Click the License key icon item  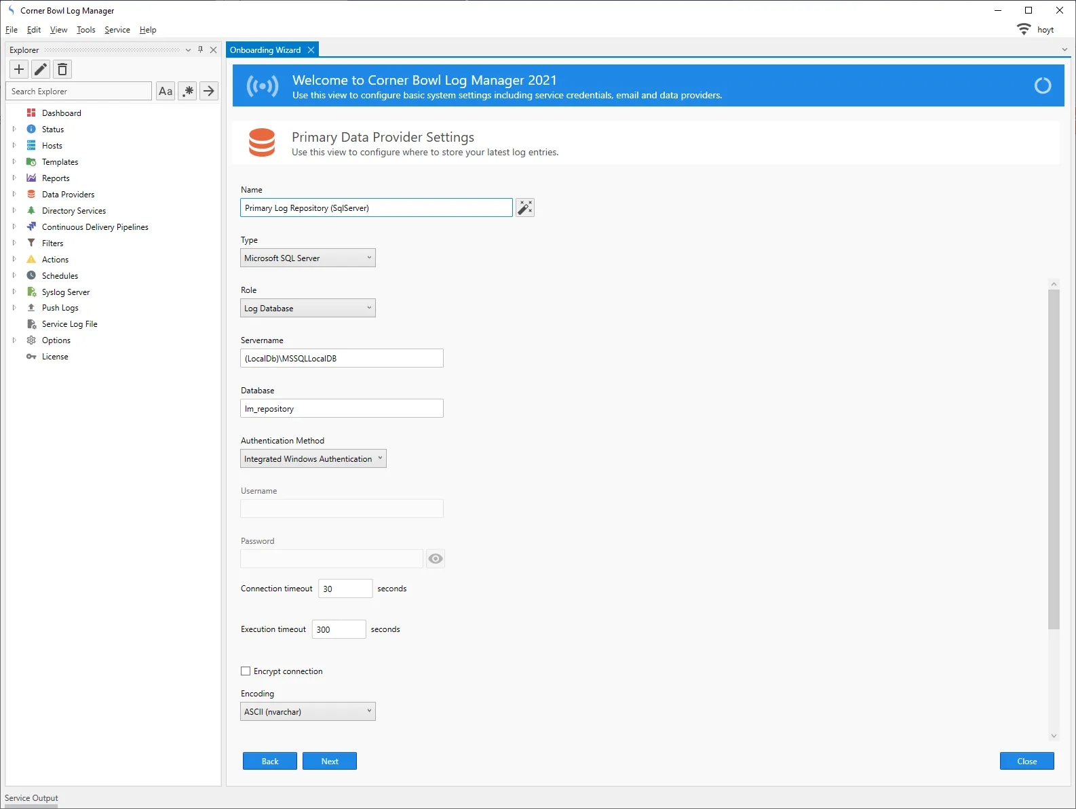click(x=54, y=357)
